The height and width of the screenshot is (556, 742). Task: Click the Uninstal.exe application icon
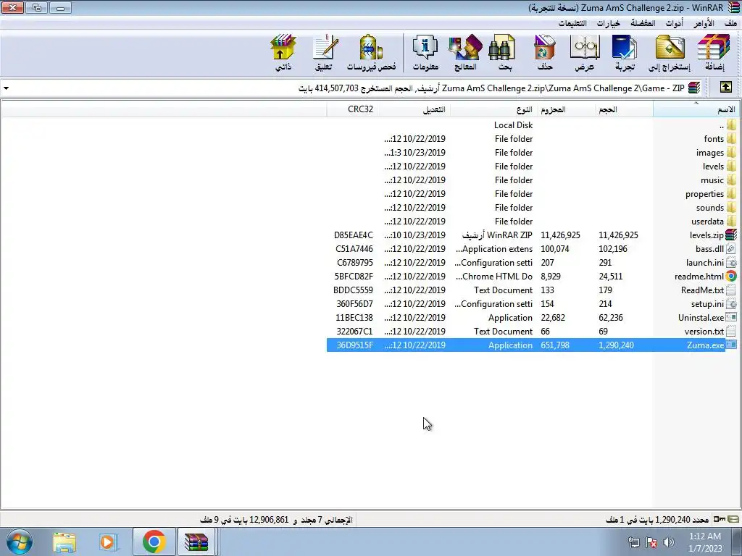coord(732,317)
